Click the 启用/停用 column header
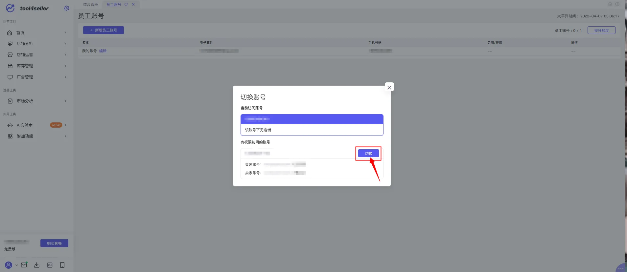 pos(495,43)
